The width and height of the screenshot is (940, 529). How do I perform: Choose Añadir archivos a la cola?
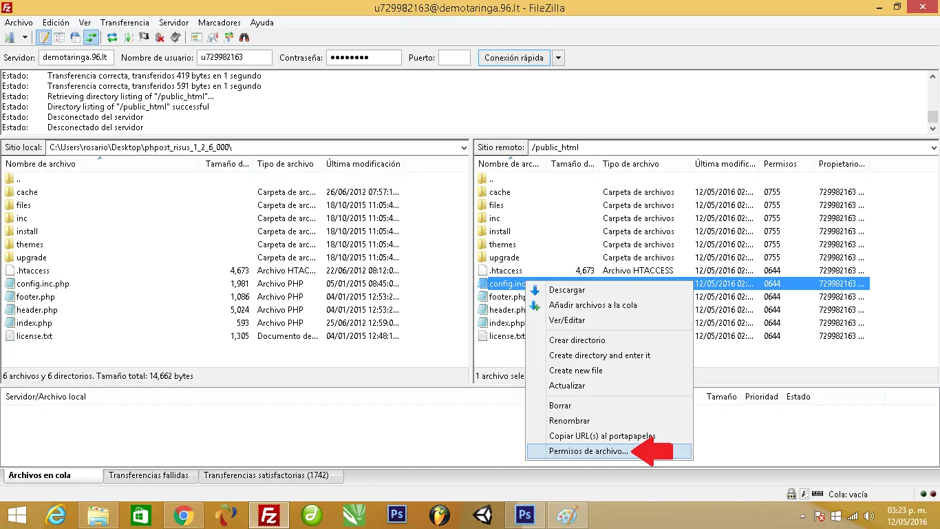tap(593, 305)
